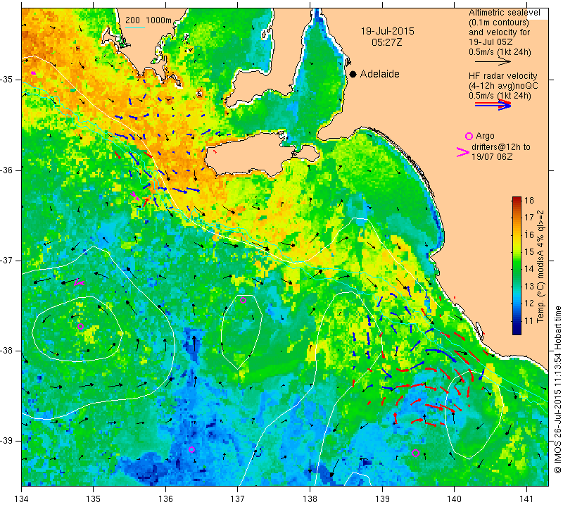Click the Argo float circle near 137°E, 37.4°S
This screenshot has height=507, width=563.
coord(243,301)
